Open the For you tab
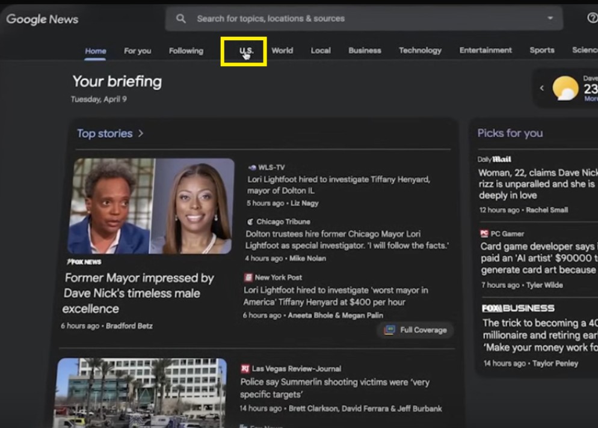 (137, 50)
